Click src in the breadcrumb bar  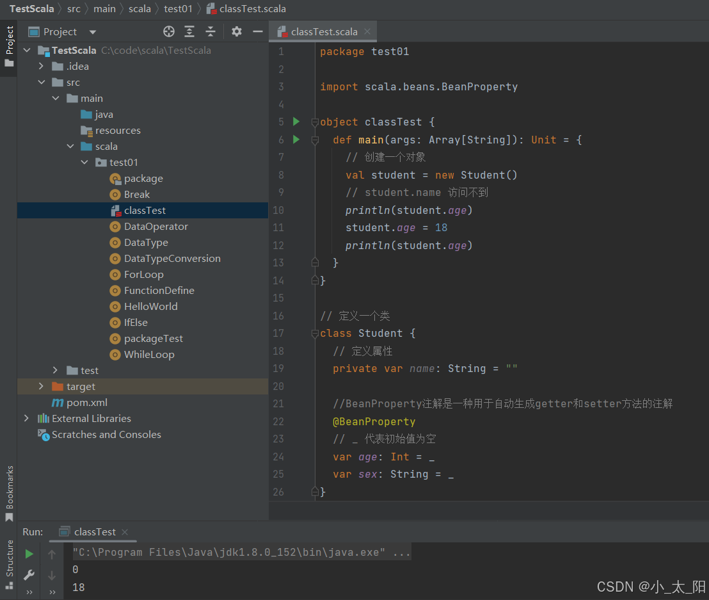tap(74, 8)
